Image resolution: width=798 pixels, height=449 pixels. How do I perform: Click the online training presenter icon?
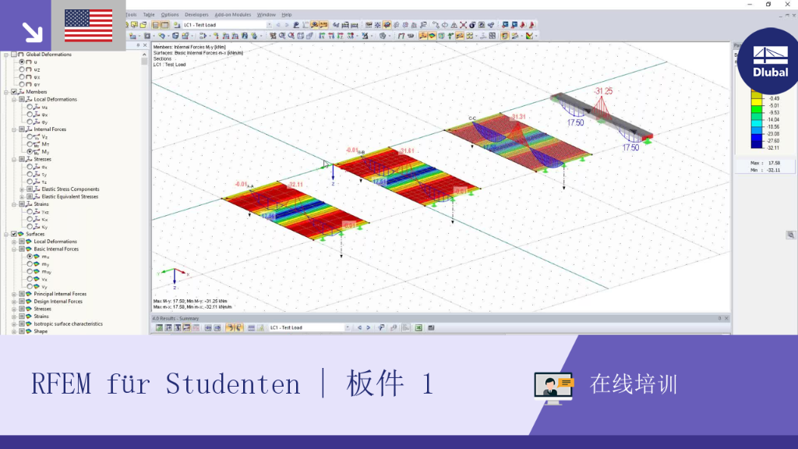(x=554, y=388)
